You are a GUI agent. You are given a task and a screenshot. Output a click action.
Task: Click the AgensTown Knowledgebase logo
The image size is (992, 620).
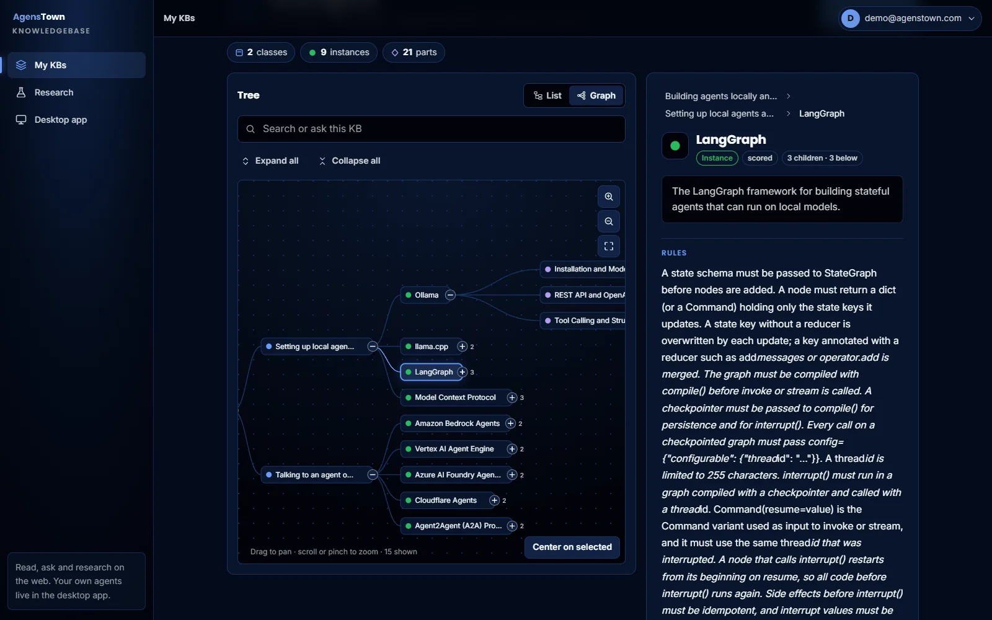(51, 23)
